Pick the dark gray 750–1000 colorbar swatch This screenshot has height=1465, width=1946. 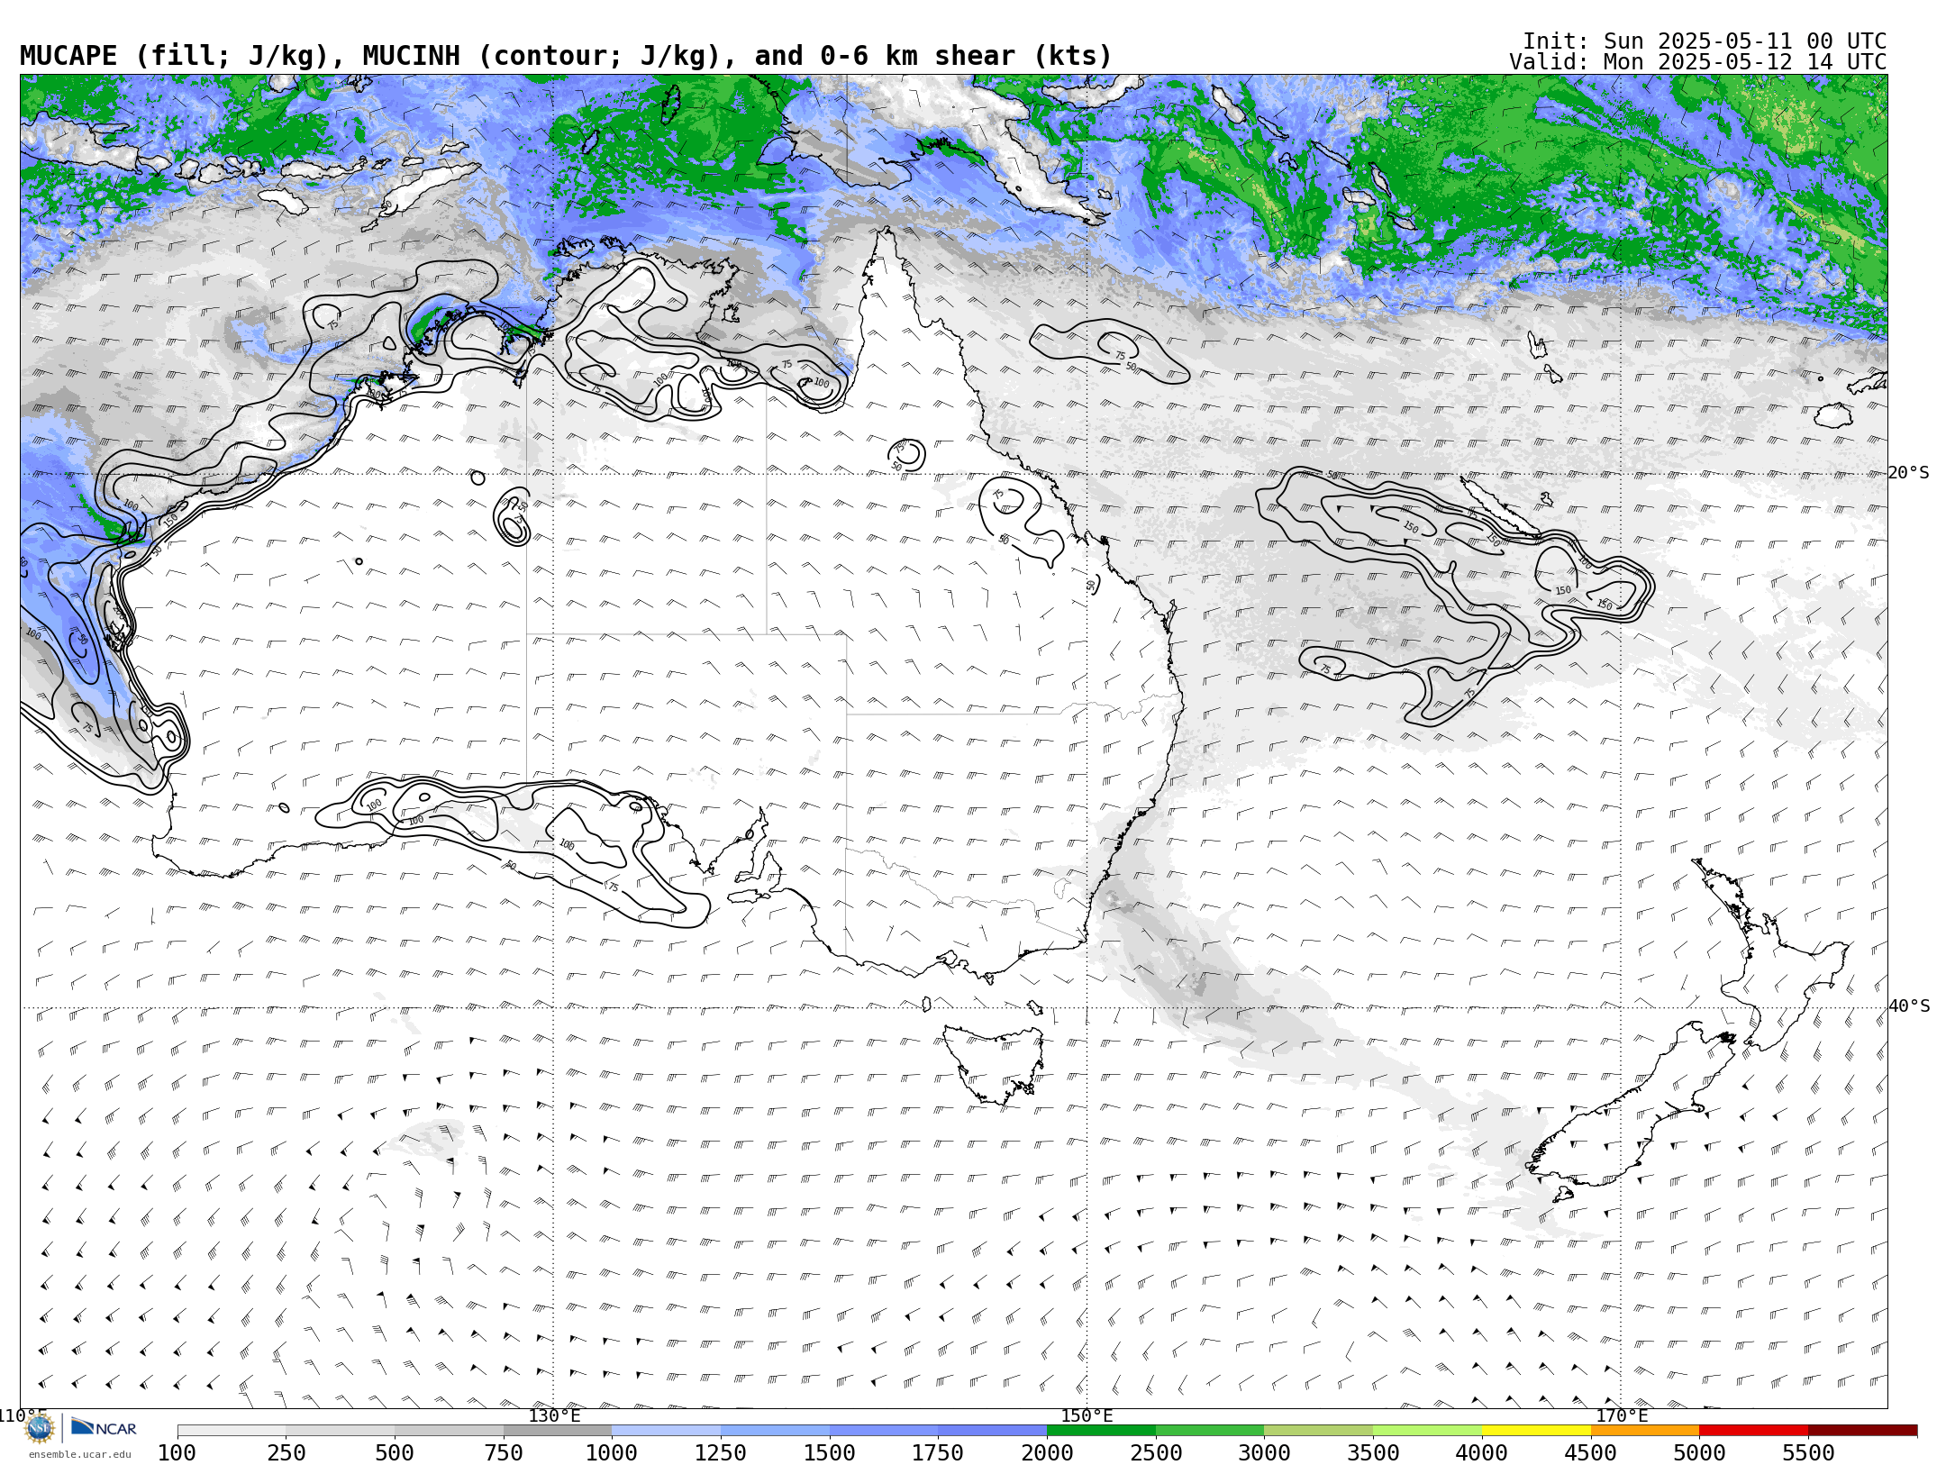point(558,1431)
